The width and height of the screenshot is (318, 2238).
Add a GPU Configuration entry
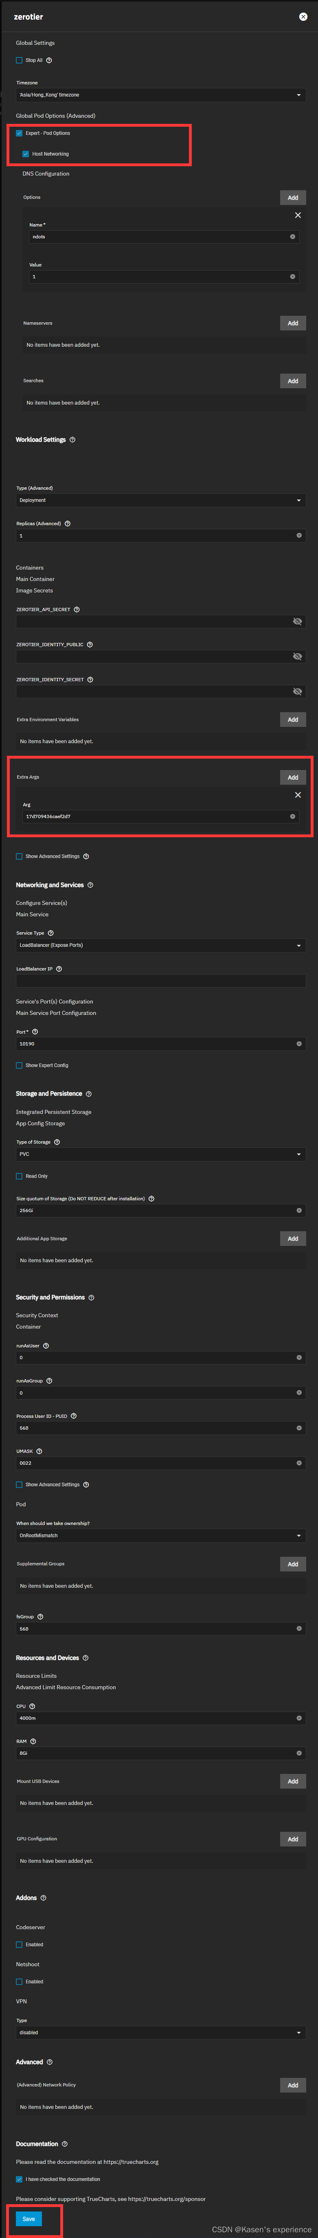pos(293,1838)
